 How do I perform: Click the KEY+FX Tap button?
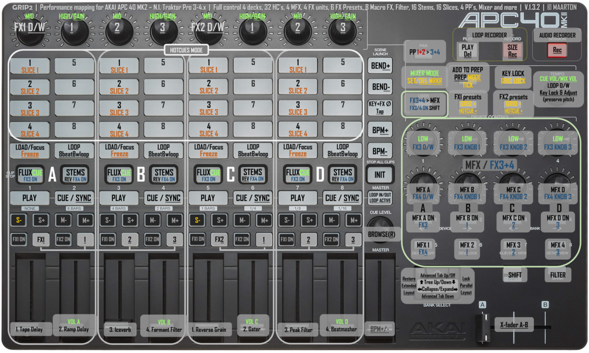click(380, 107)
